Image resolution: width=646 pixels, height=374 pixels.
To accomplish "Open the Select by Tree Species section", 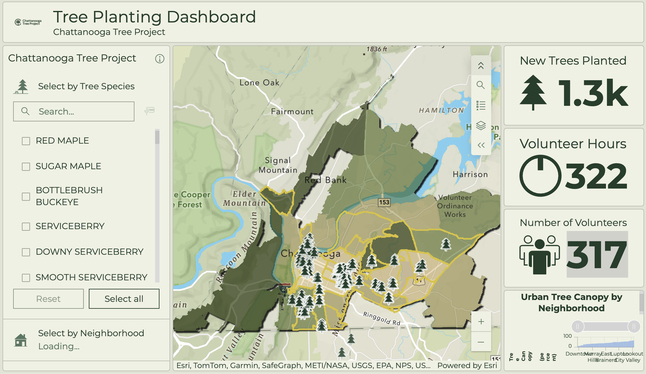I will (86, 86).
